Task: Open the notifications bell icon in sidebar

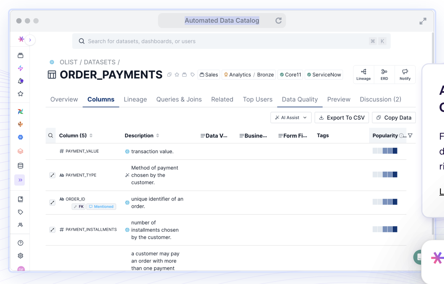Action: pyautogui.click(x=21, y=81)
